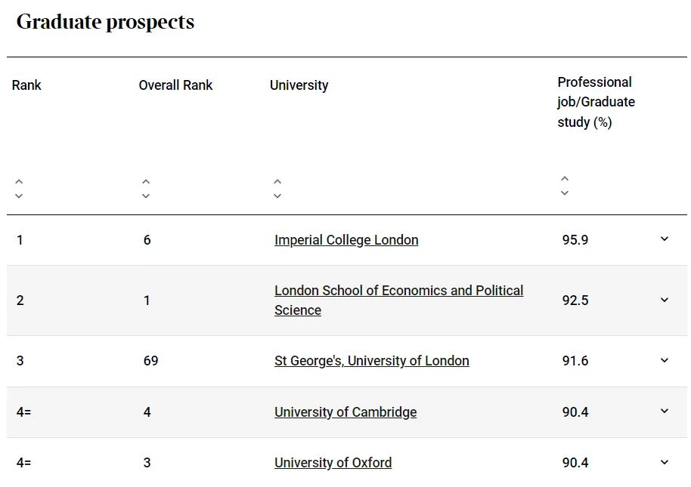Sort Professional job/Graduate study descending arrow
The image size is (691, 487).
point(565,193)
